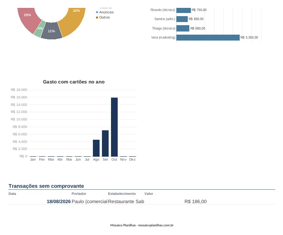This screenshot has width=283, height=235.
Task: Click the Set column bar
Action: point(105,144)
